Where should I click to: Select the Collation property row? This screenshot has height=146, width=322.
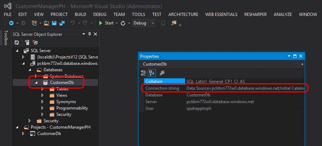224,81
